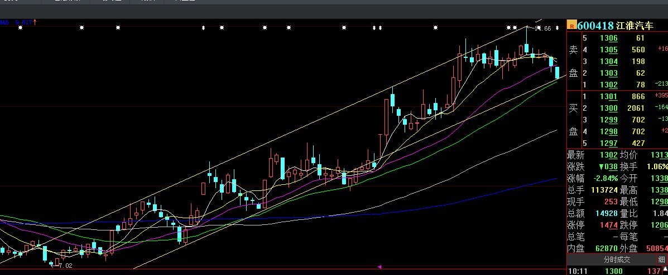Click the 跌停 limit-down price value
668x275 pixels.
click(x=662, y=225)
